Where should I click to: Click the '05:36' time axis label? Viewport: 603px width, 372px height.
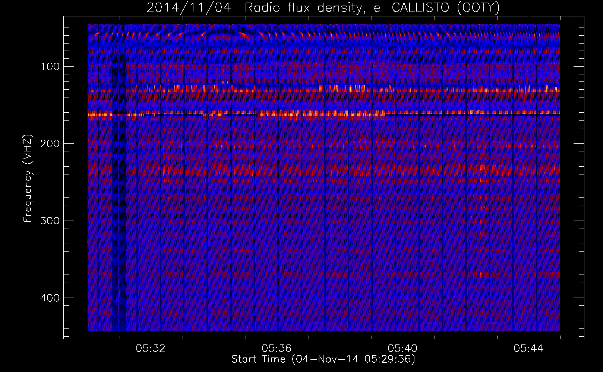[x=277, y=349]
